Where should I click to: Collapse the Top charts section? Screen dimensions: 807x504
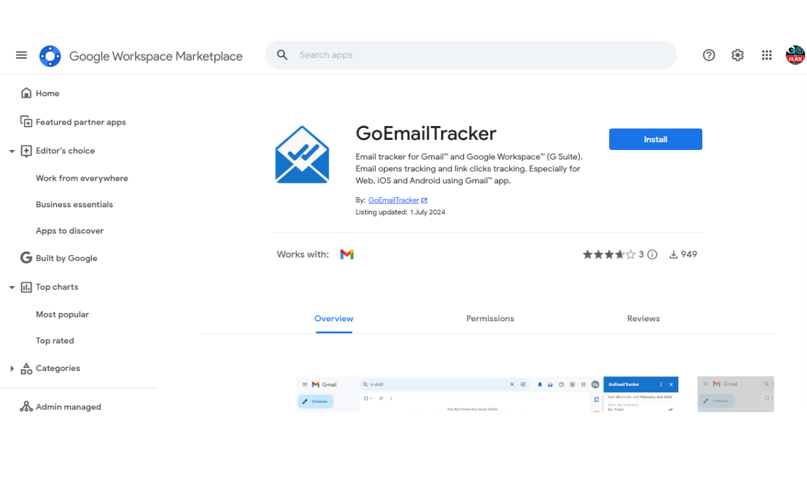click(x=11, y=287)
